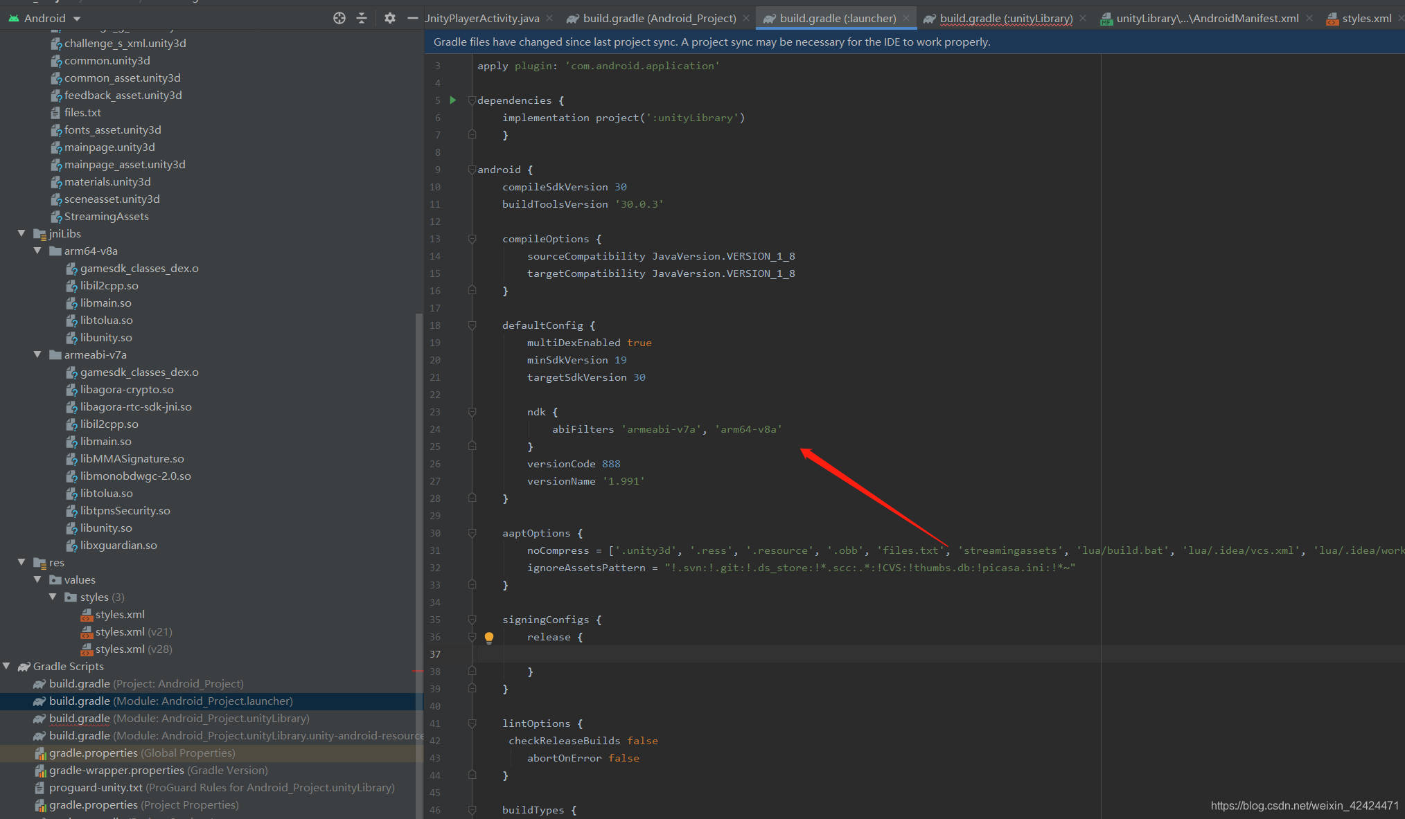The height and width of the screenshot is (819, 1405).
Task: Collapse the jniLibs folder
Action: click(x=21, y=234)
